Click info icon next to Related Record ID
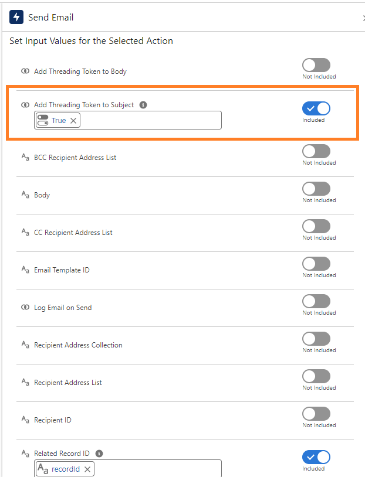 click(99, 454)
